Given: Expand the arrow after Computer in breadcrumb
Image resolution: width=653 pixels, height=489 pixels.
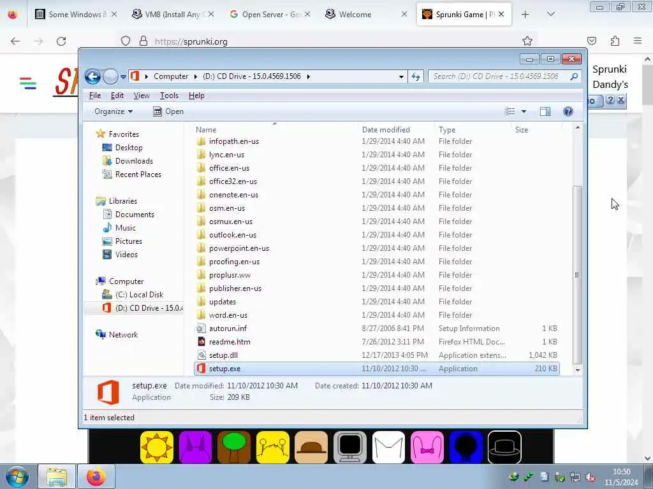Looking at the screenshot, I should click(x=195, y=76).
